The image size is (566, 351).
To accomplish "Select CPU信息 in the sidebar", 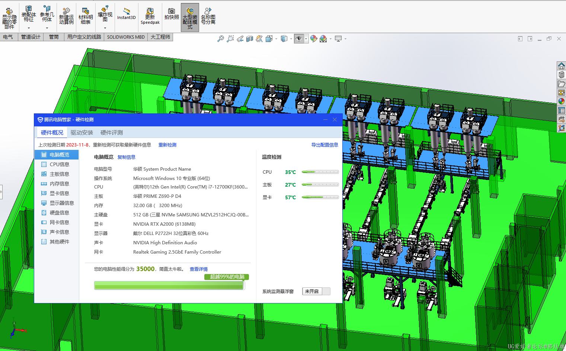I will tap(57, 164).
